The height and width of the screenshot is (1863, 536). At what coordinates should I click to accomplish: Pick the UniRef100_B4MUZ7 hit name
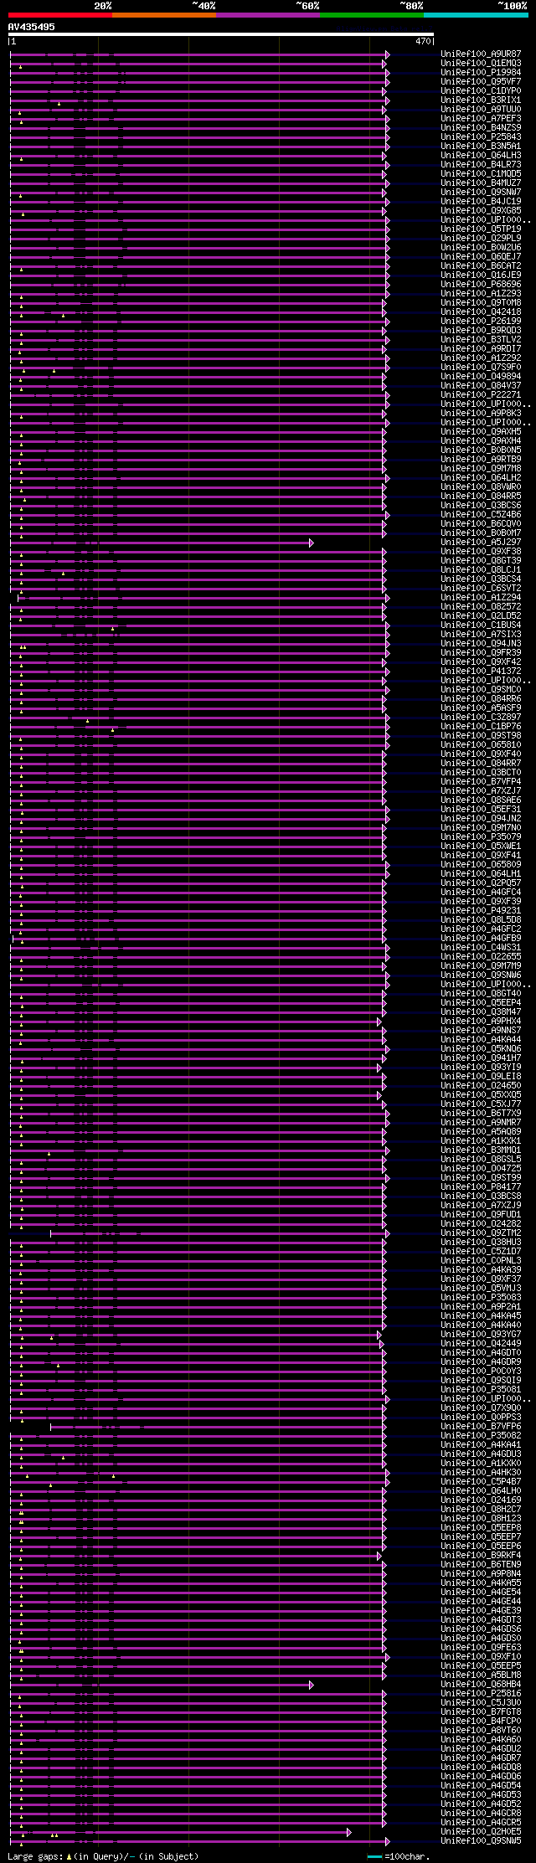481,183
